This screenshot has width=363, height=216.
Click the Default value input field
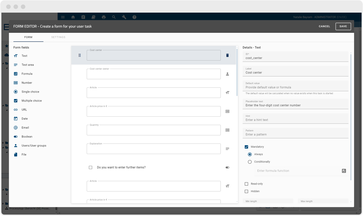[x=295, y=86]
